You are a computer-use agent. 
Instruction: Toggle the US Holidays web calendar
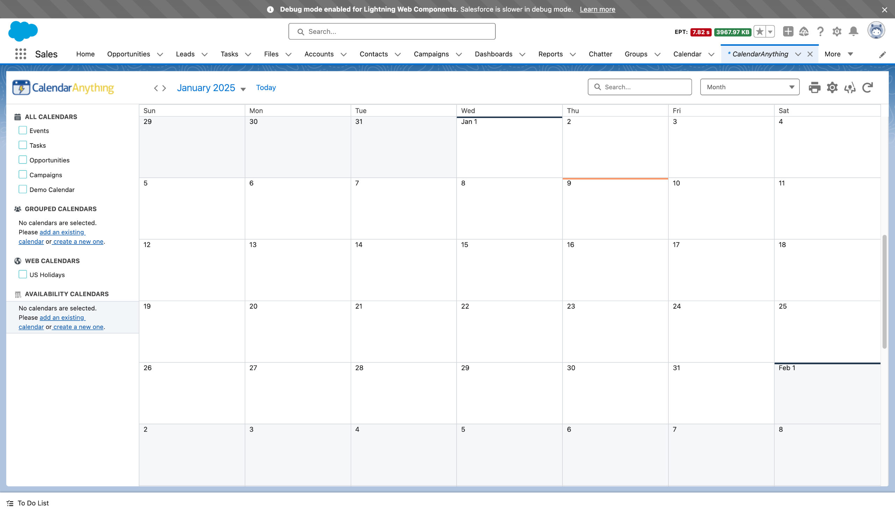coord(23,274)
